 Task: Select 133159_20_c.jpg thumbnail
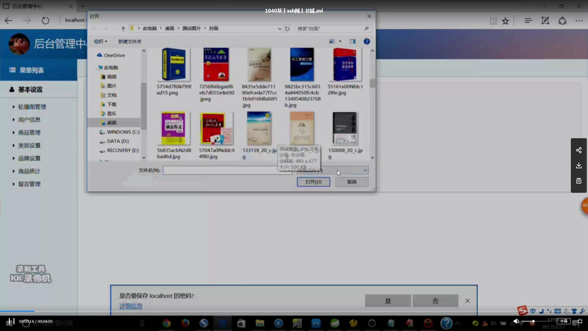click(259, 128)
